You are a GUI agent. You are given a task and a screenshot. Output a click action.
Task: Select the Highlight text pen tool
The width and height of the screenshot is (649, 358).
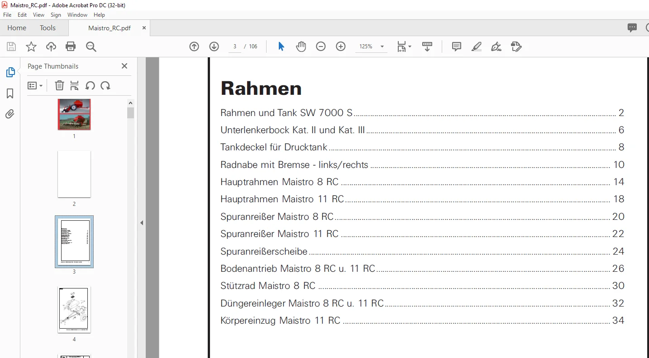(x=477, y=46)
